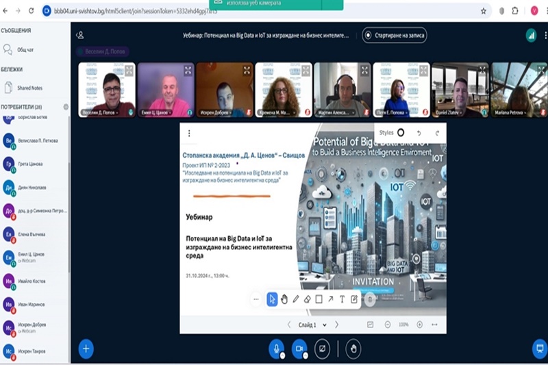Open Емил Ц. Цанов webcam name dropdown

(156, 112)
